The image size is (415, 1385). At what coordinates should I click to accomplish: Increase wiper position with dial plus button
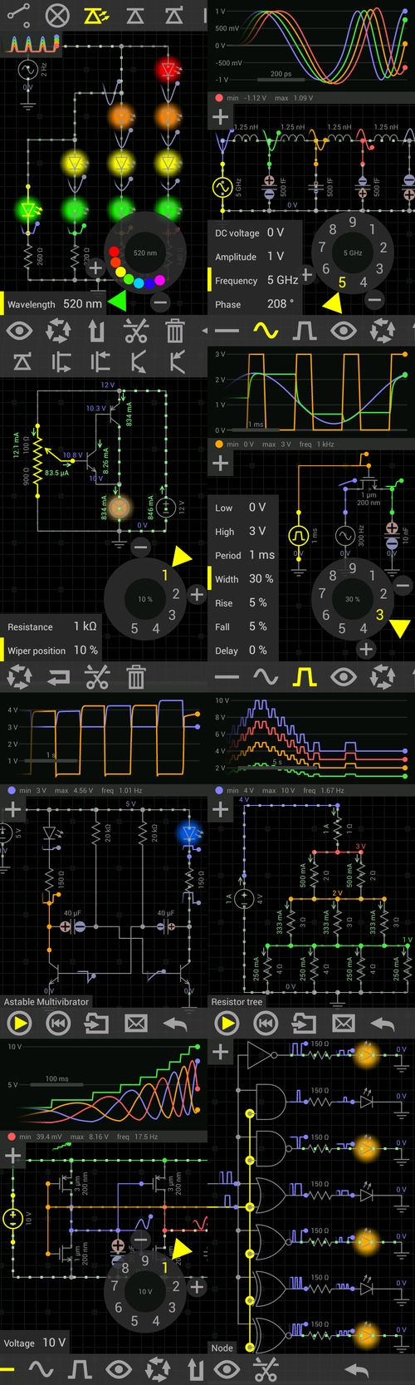(197, 593)
